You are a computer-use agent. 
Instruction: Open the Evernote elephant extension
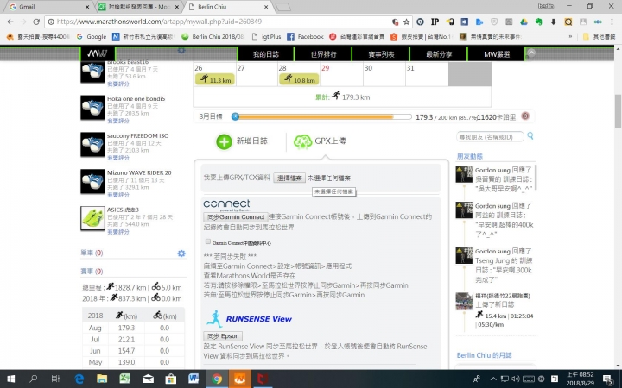(x=538, y=22)
